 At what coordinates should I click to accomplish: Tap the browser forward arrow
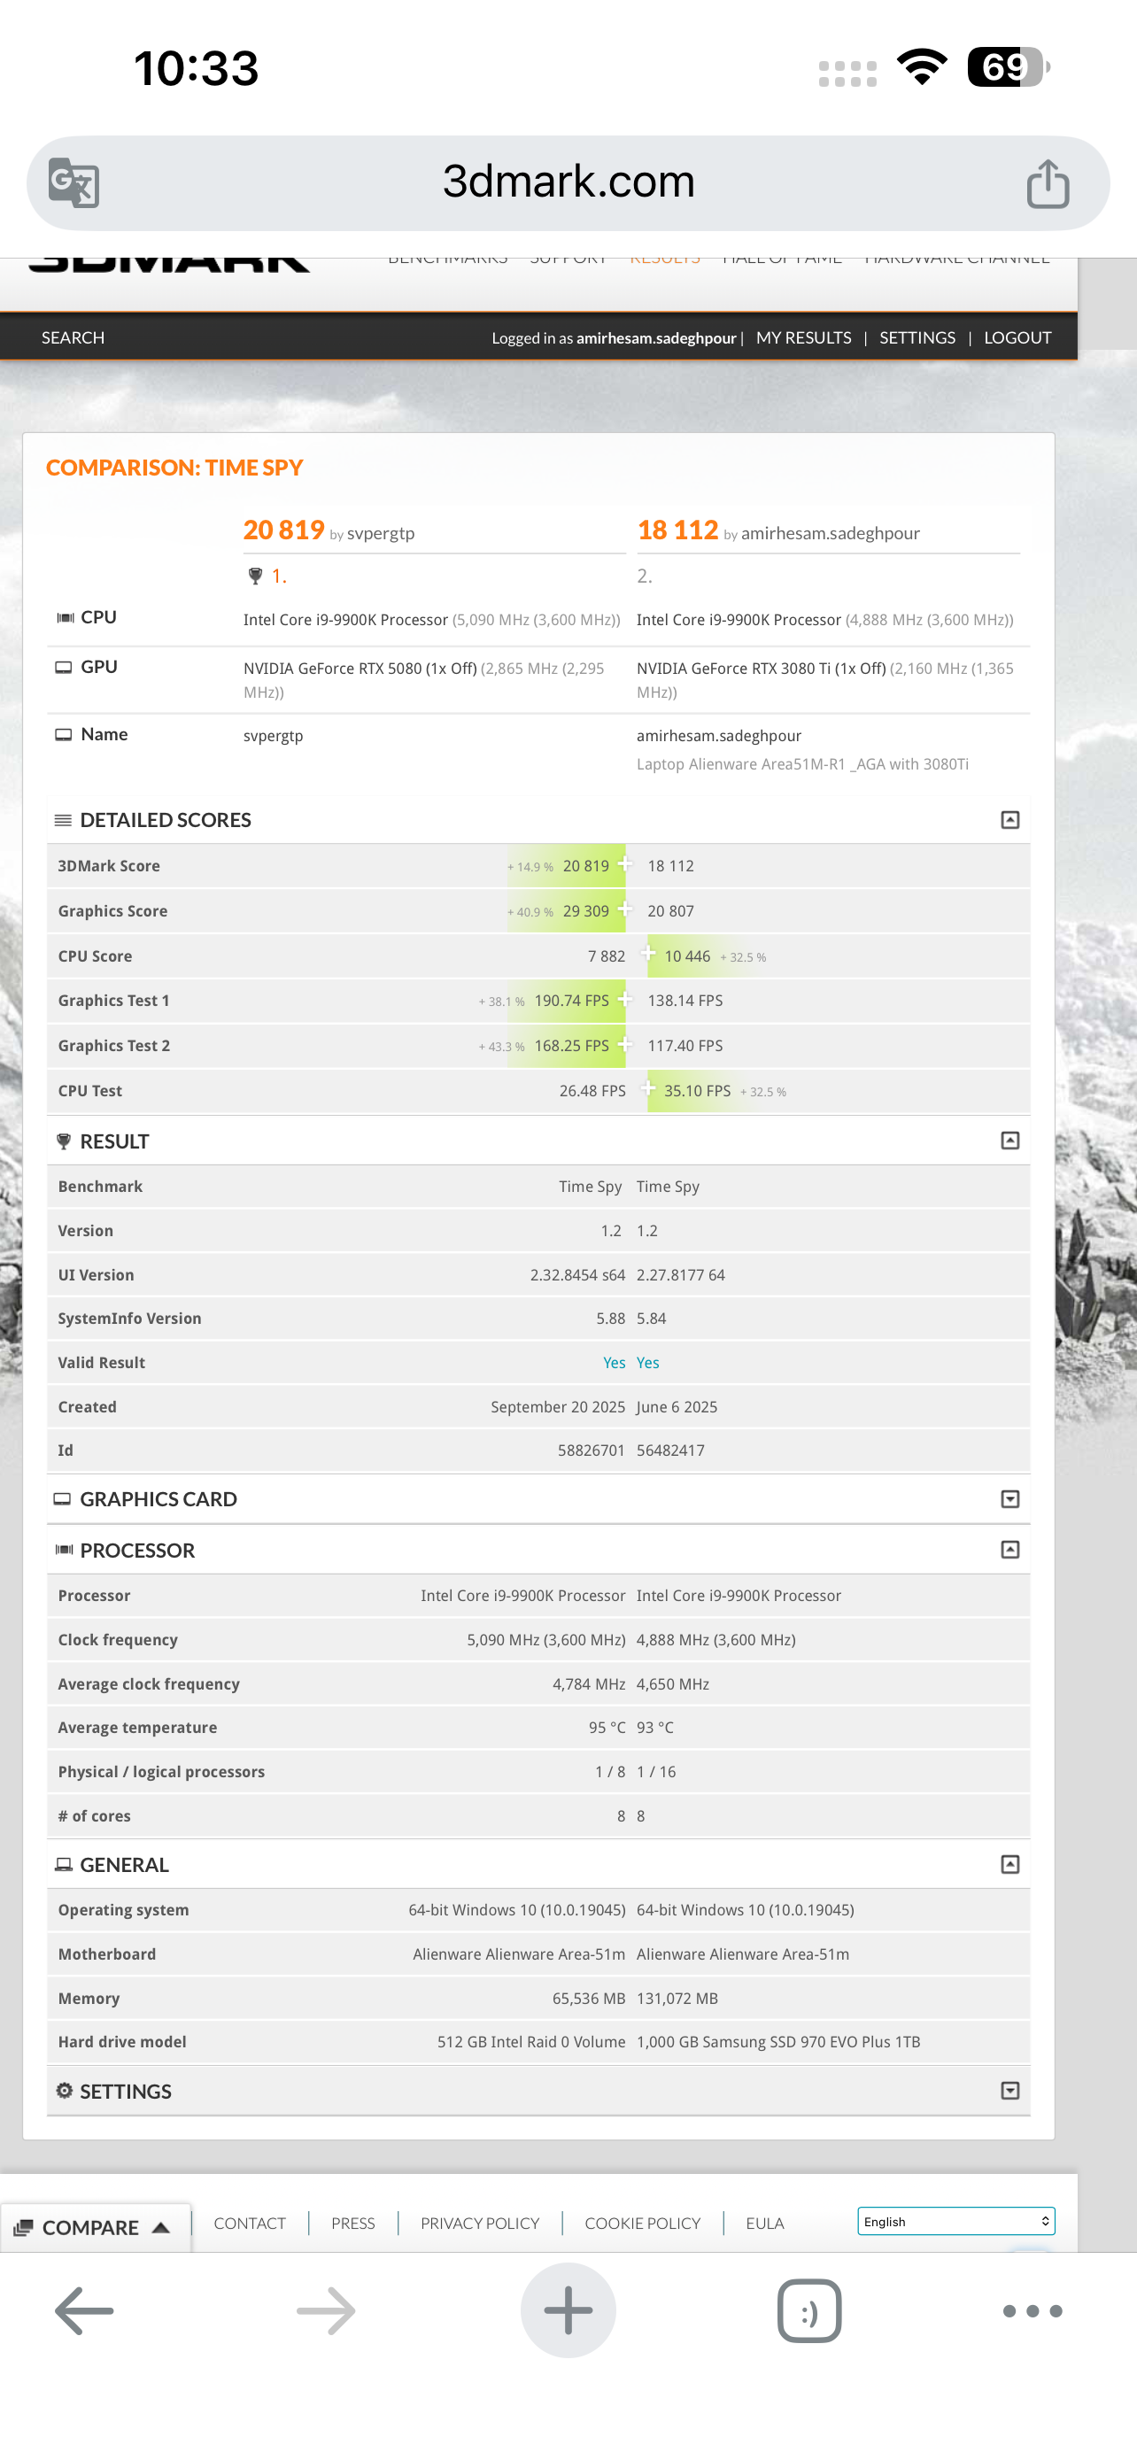click(x=326, y=2310)
